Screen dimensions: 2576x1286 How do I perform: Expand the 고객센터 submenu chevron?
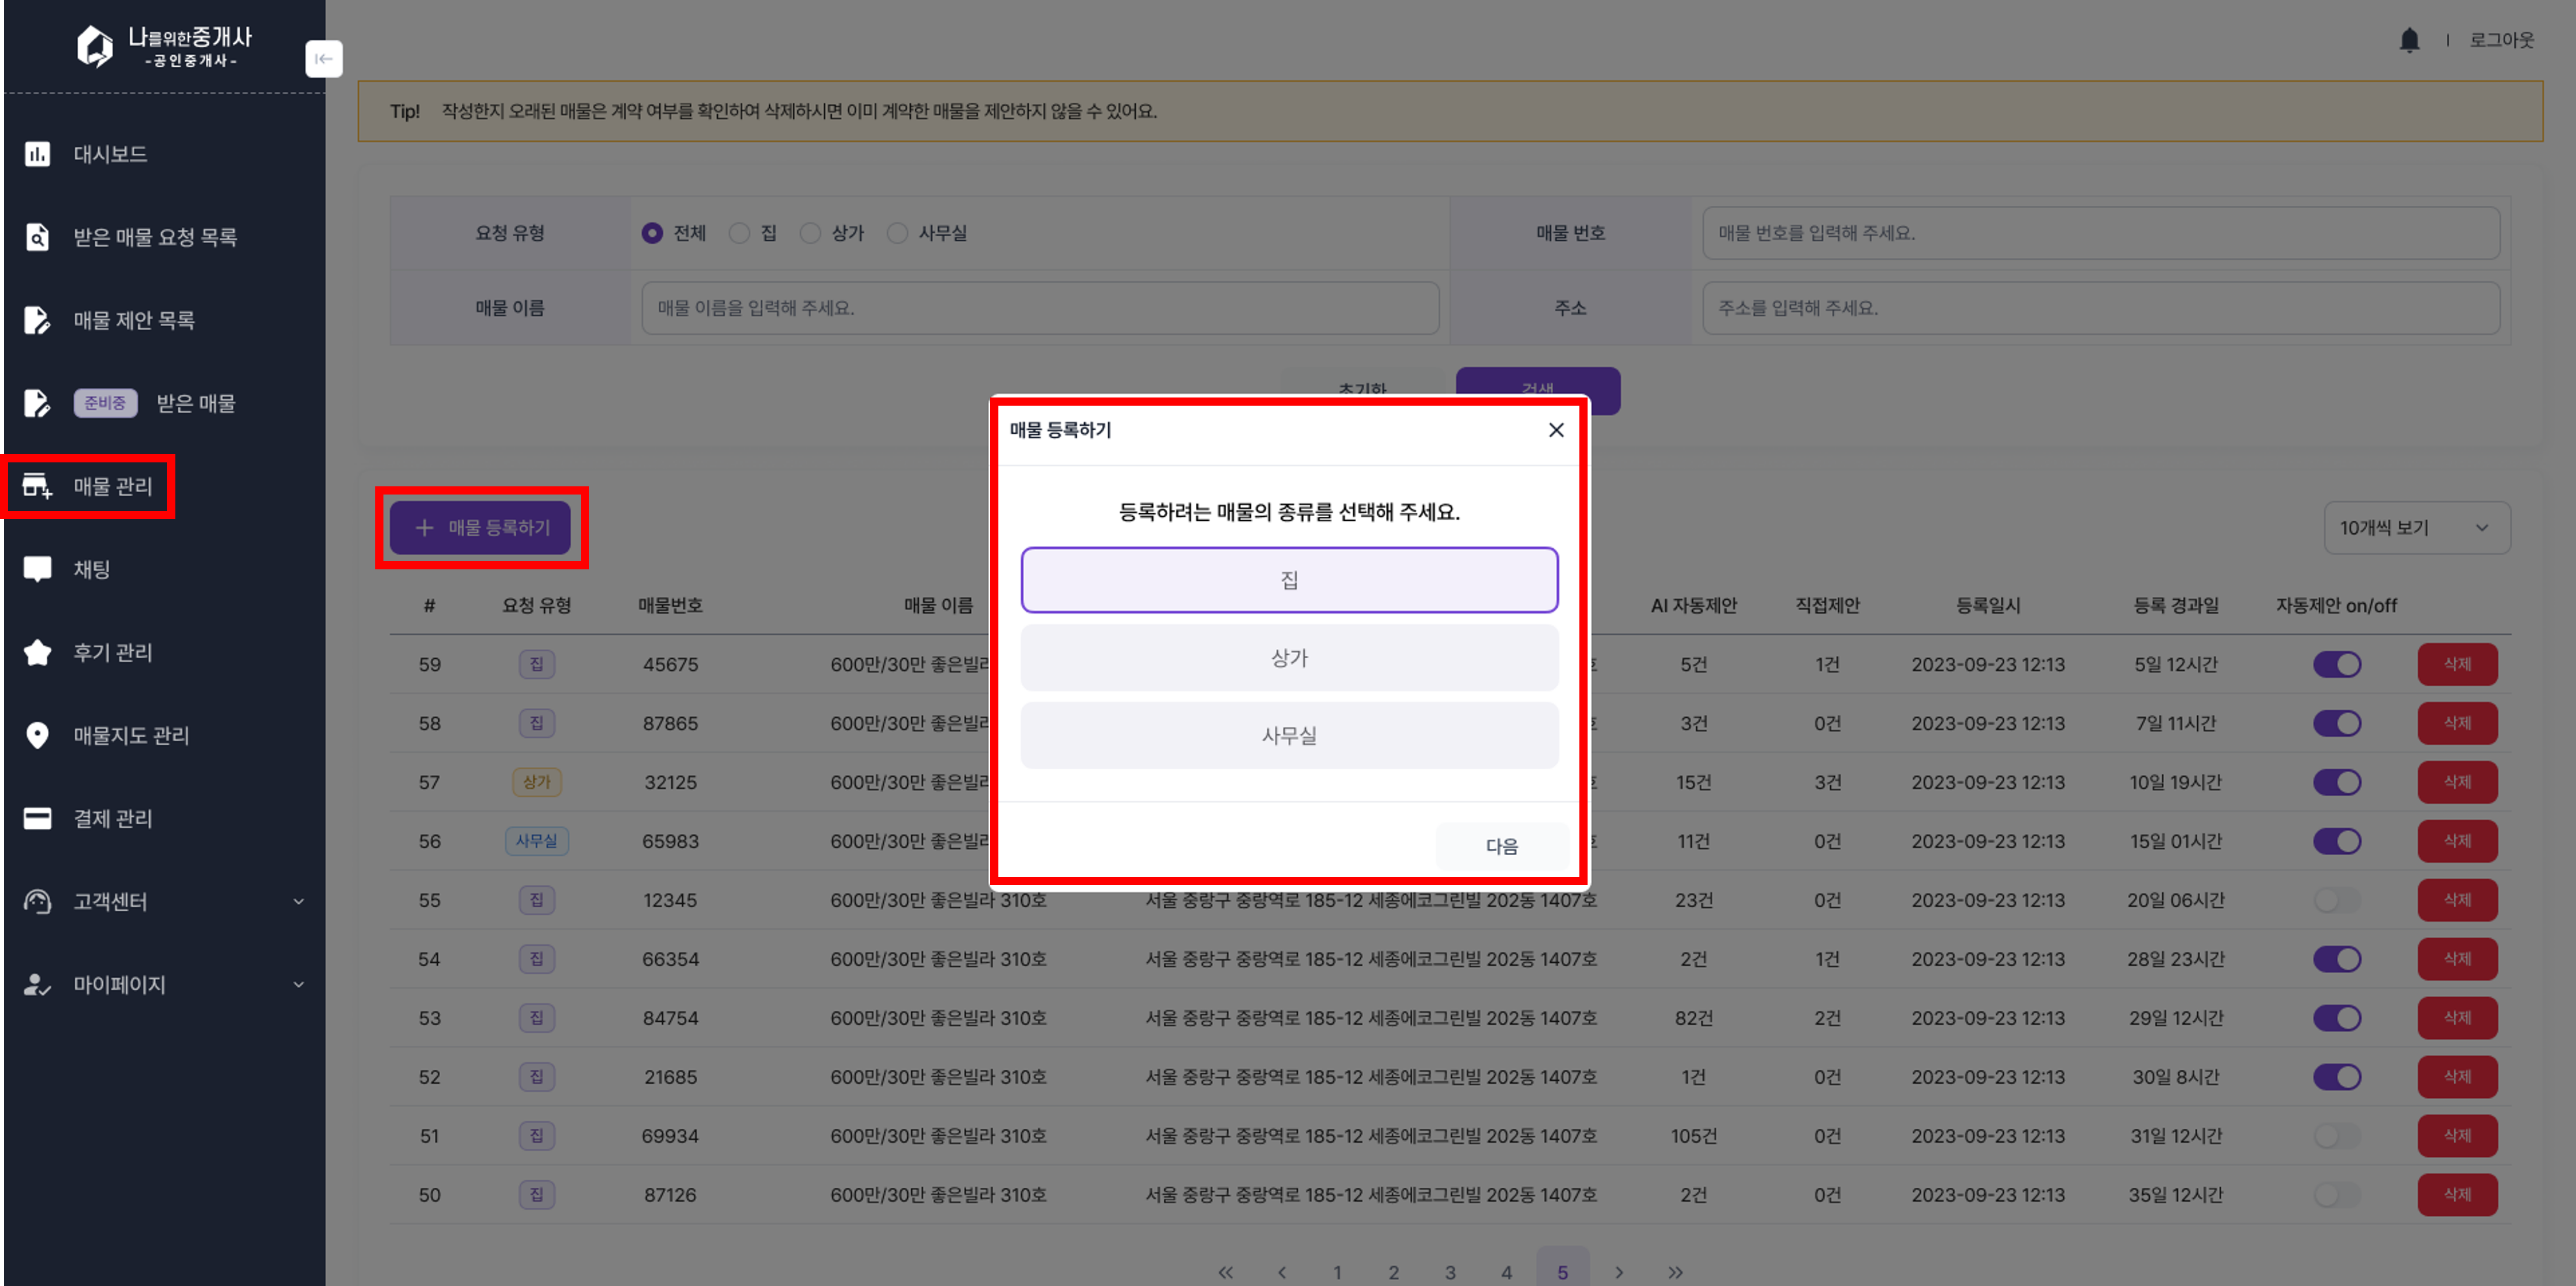point(298,901)
